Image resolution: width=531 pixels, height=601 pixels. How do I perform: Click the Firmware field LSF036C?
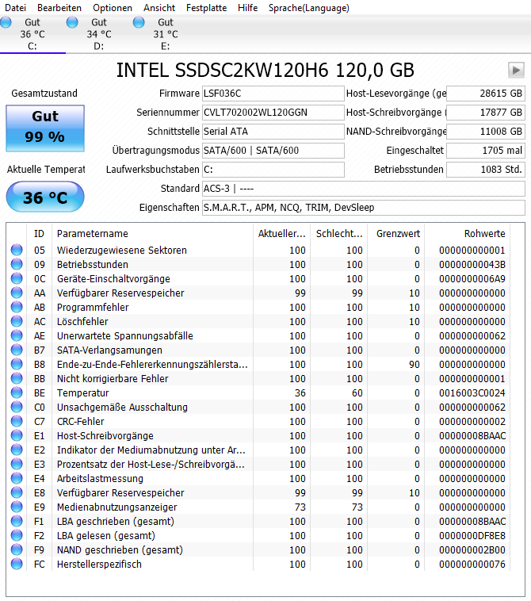pos(273,93)
